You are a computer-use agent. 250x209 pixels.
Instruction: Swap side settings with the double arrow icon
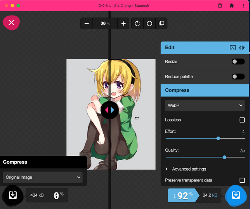[242, 48]
